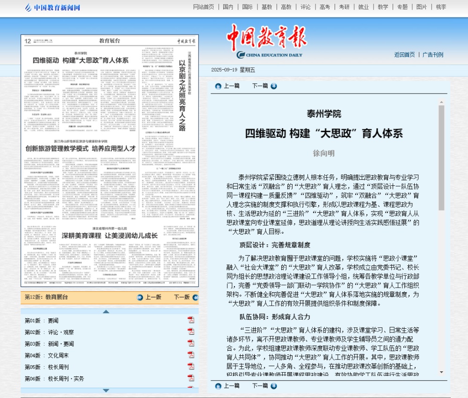Image resolution: width=468 pixels, height=398 pixels.
Task: Go to previous page via 上一版 arrow icon
Action: coord(140,297)
